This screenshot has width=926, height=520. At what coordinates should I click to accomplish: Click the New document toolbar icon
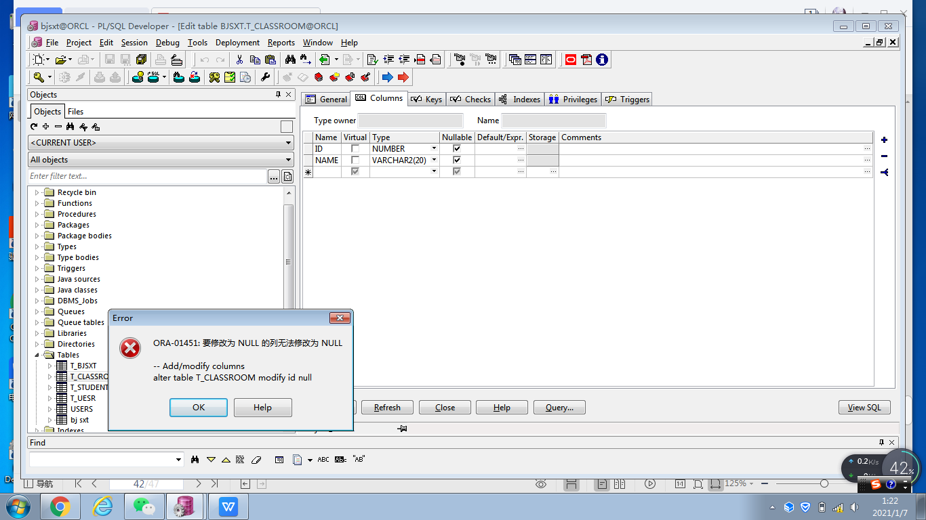39,60
